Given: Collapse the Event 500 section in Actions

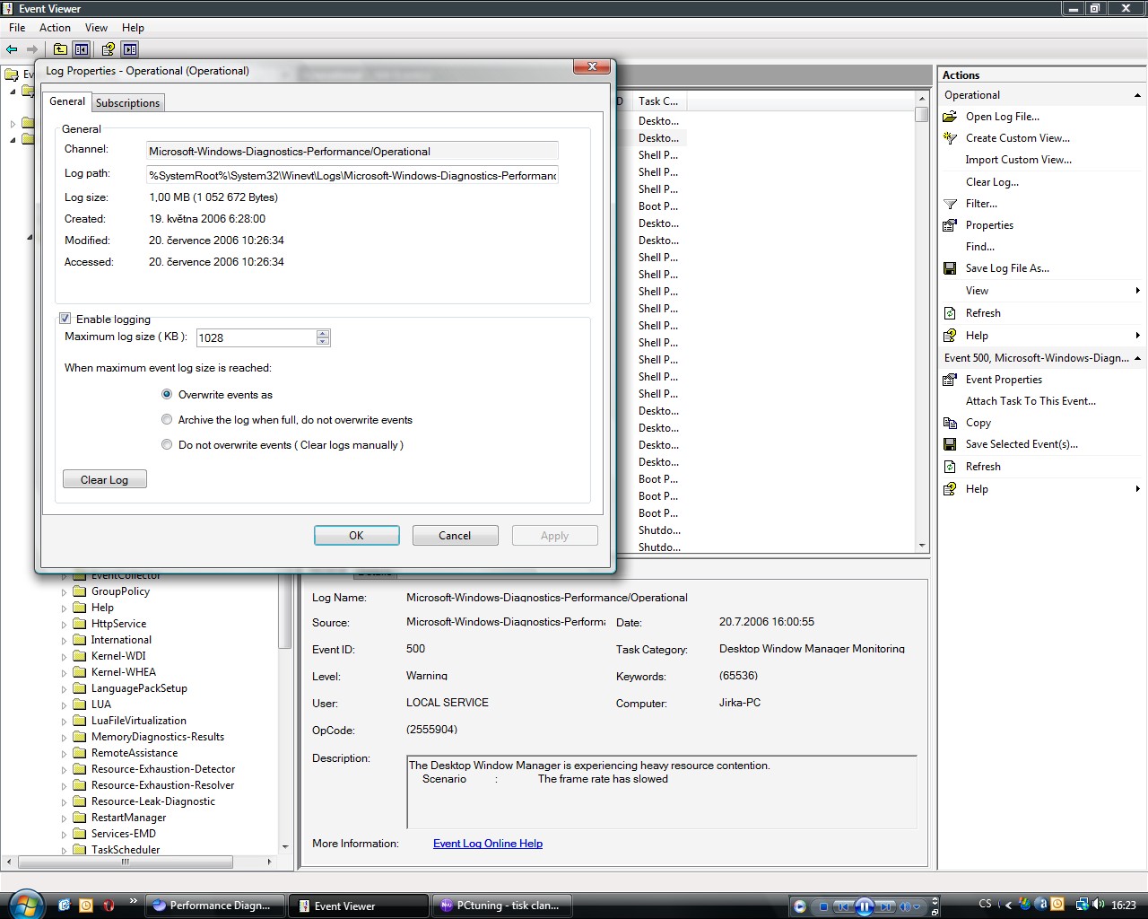Looking at the screenshot, I should [1137, 358].
